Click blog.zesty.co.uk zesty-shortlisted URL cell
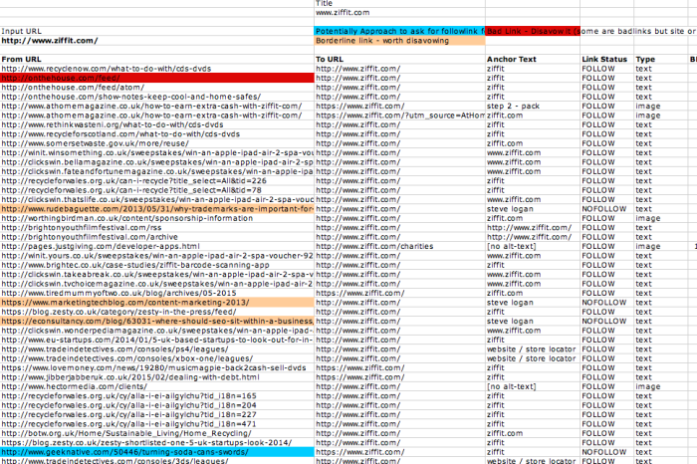Viewport: 697px width, 464px height. coord(157,443)
